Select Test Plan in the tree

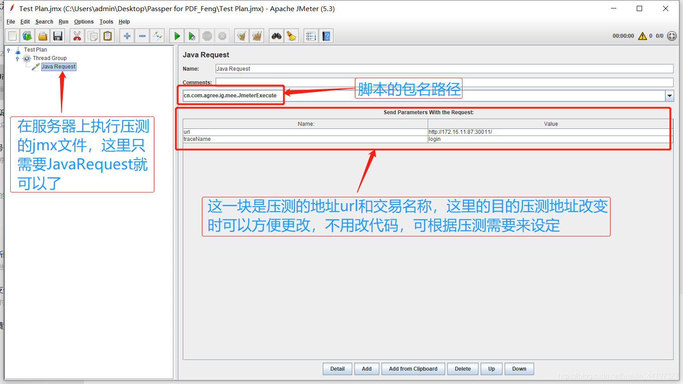(36, 50)
